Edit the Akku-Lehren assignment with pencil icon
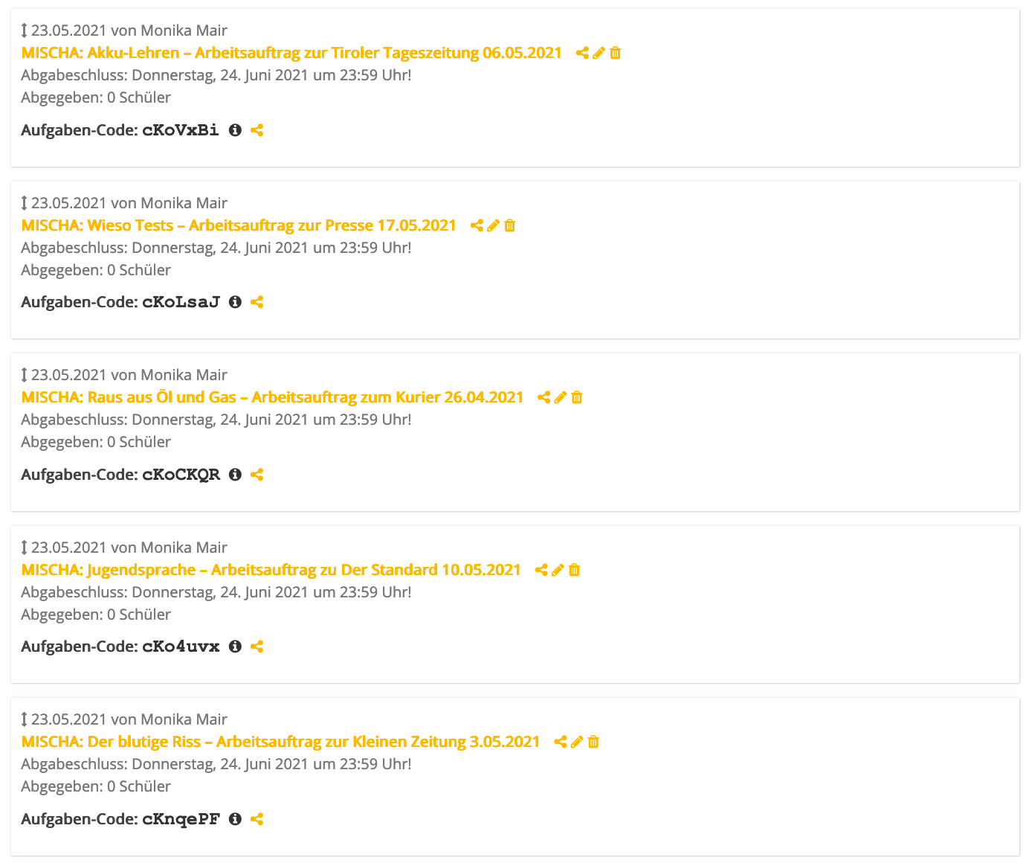 pyautogui.click(x=599, y=53)
